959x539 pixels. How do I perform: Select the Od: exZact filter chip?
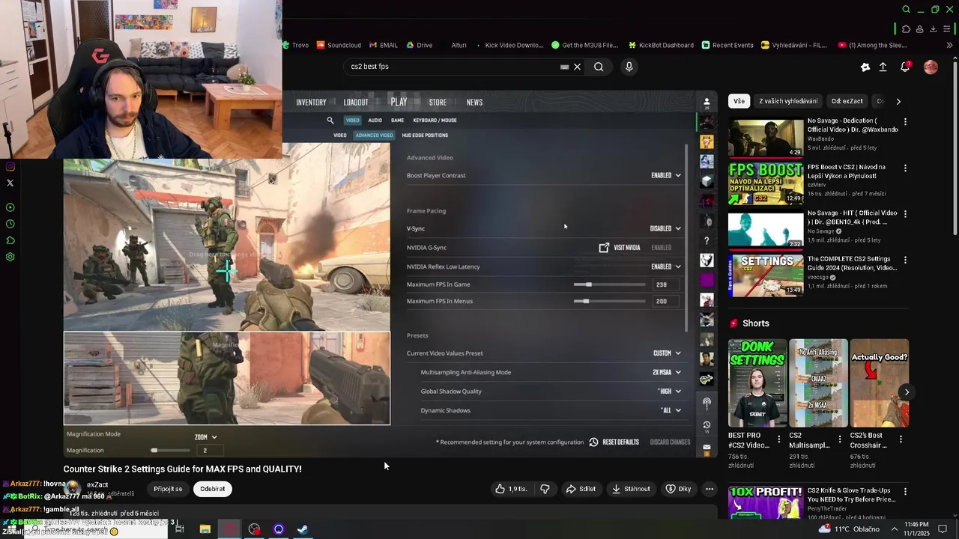click(x=847, y=101)
